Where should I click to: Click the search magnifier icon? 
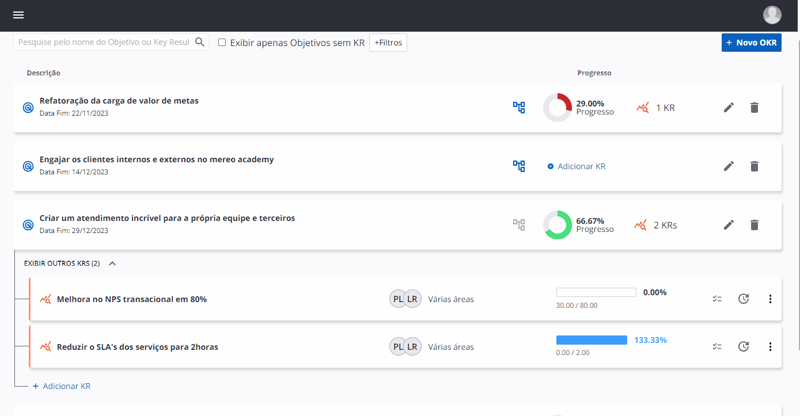coord(200,42)
